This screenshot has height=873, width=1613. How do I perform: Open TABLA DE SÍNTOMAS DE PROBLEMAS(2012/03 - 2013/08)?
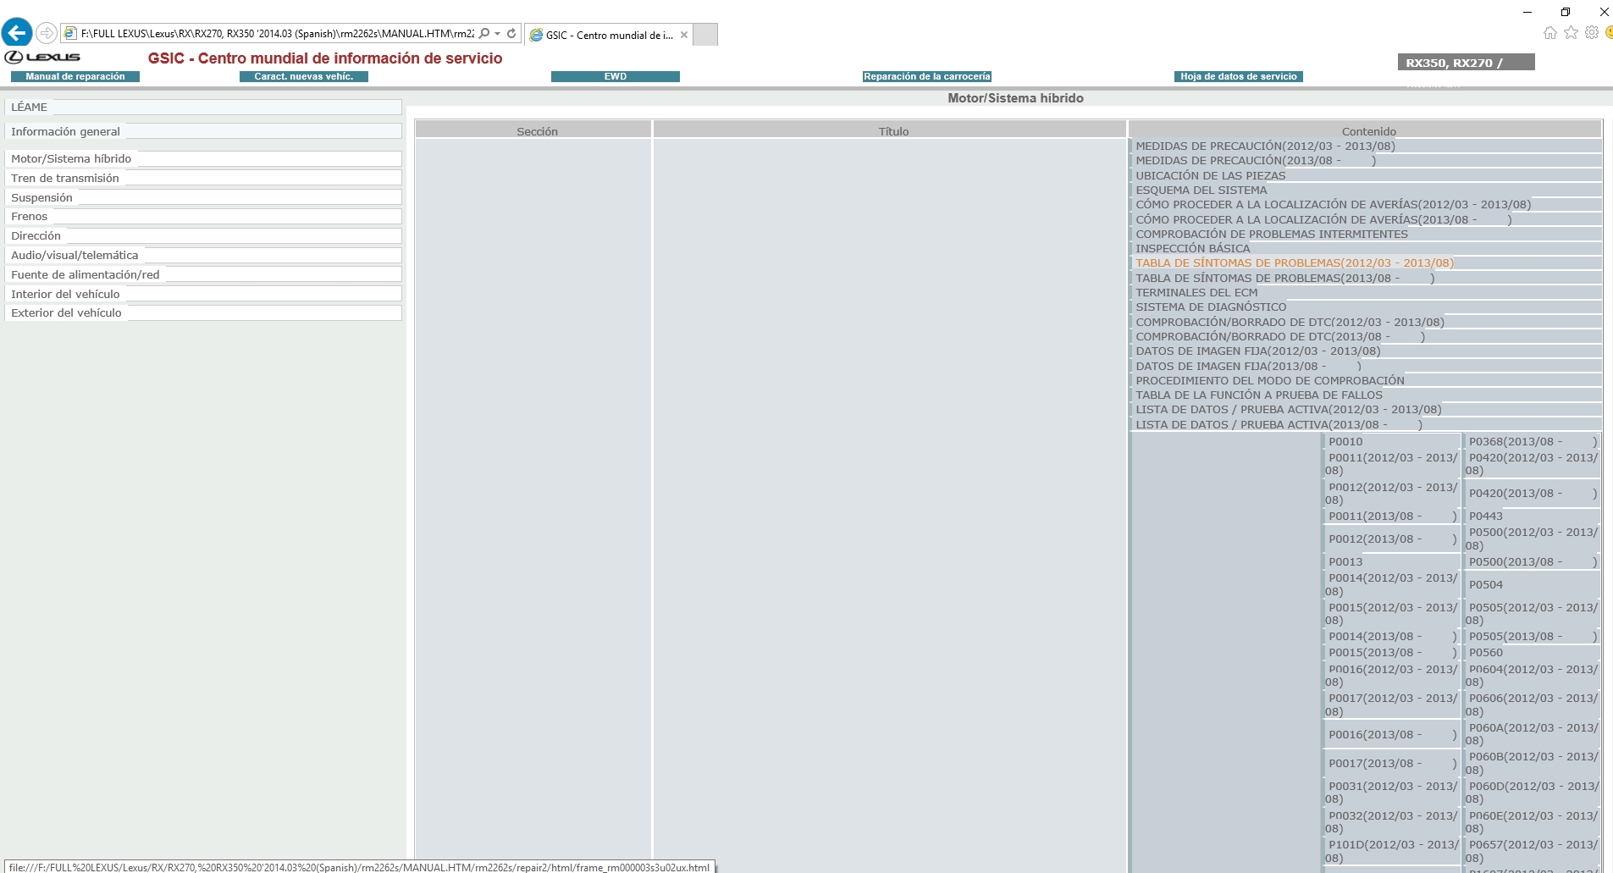point(1295,262)
